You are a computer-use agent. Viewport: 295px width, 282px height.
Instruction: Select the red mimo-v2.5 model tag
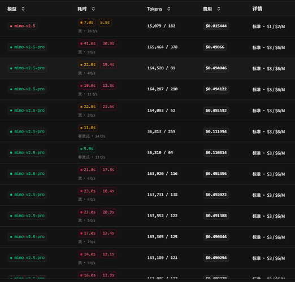pos(23,26)
